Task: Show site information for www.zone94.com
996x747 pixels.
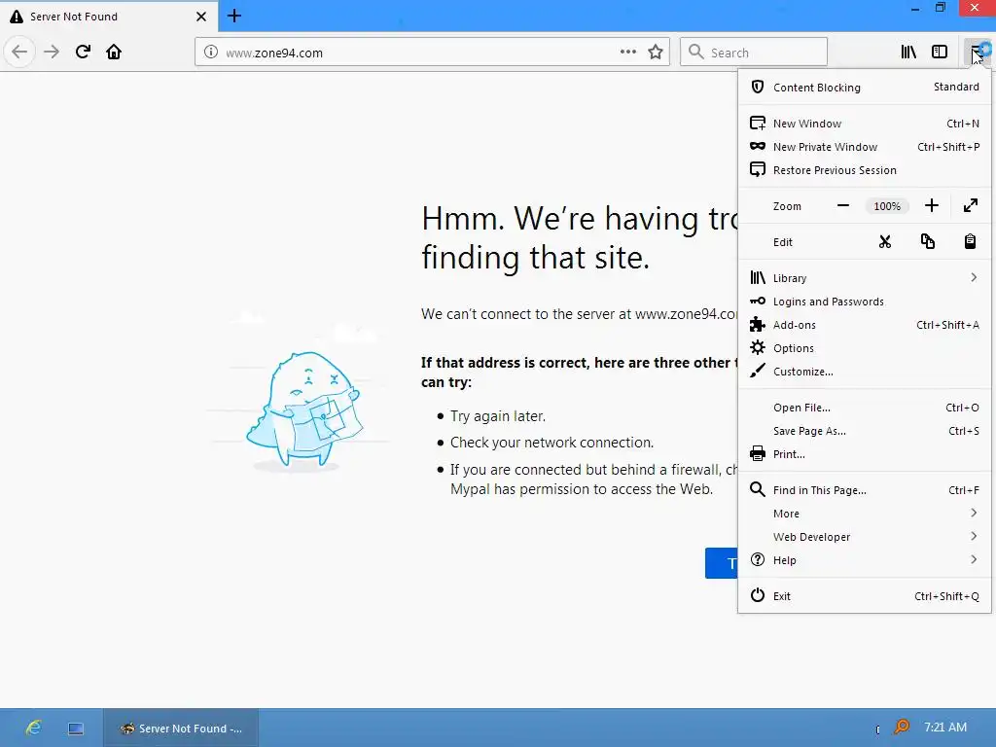Action: pos(210,53)
